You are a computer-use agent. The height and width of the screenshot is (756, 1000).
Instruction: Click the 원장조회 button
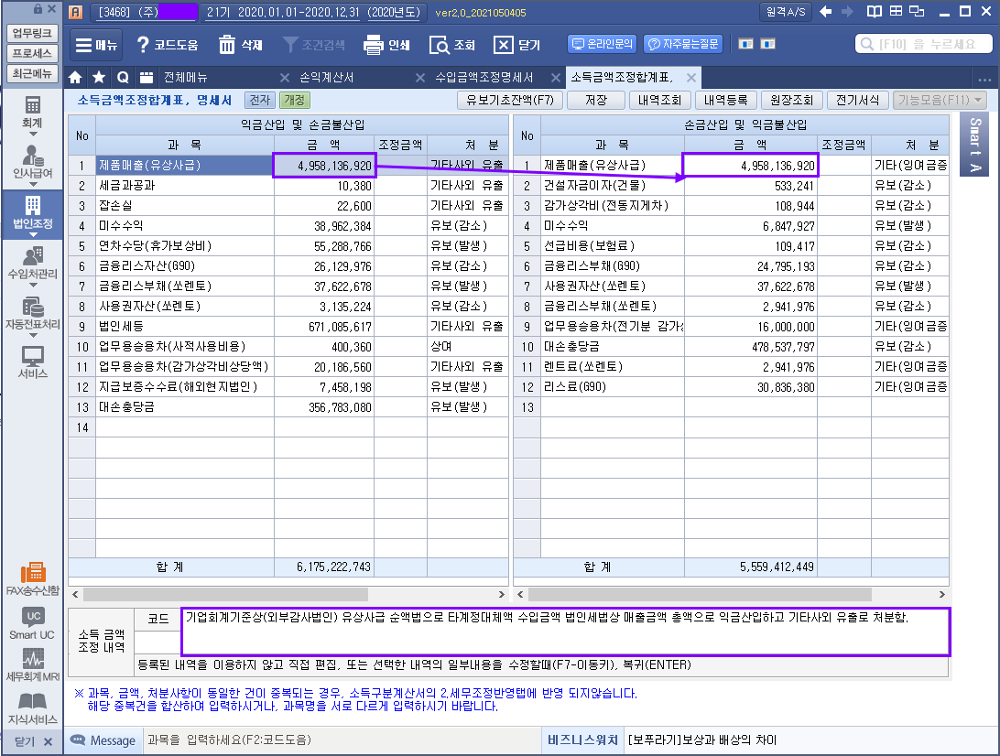click(x=791, y=100)
